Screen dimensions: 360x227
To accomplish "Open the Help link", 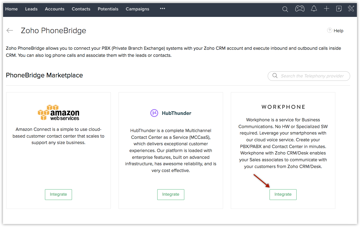I will pos(338,31).
